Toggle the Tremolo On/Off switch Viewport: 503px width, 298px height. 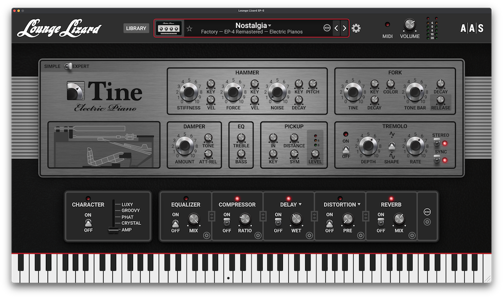346,149
